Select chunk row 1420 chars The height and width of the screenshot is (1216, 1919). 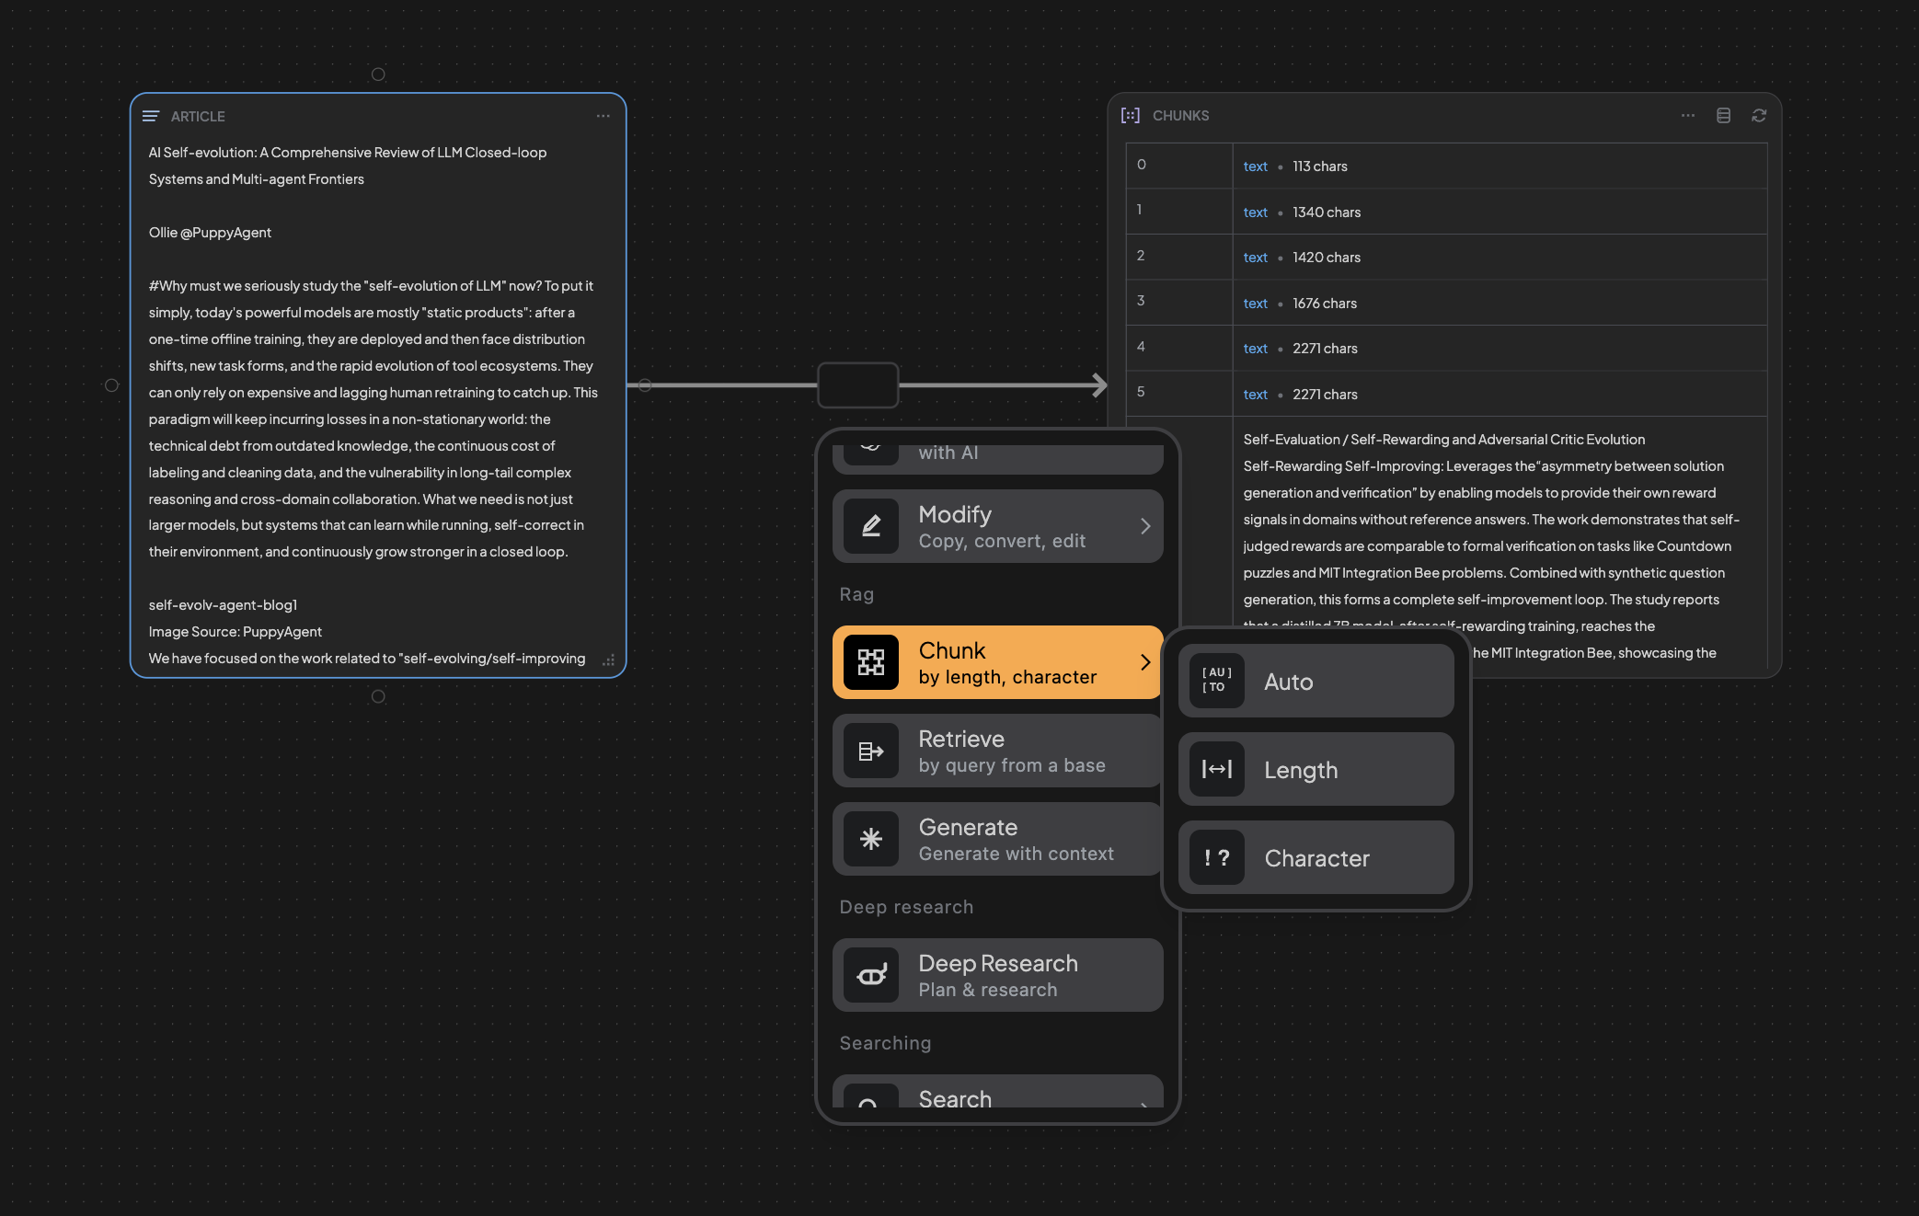pyautogui.click(x=1446, y=257)
